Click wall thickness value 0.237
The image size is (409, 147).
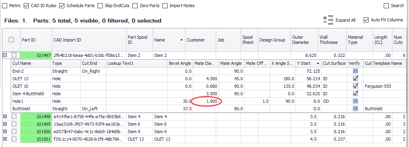332,139
